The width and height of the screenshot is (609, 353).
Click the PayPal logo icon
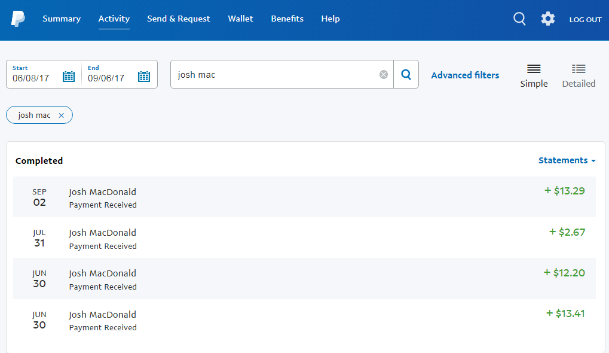click(x=18, y=19)
